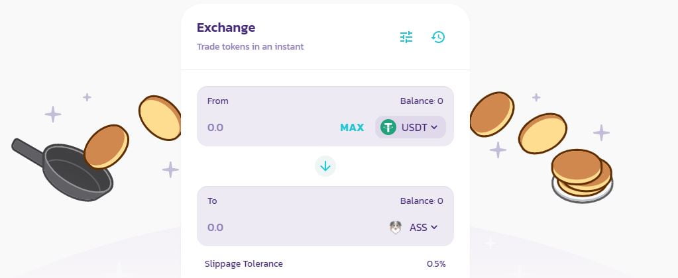Click the 'Trade tokens in an instant' subtitle
Image resolution: width=678 pixels, height=278 pixels.
pos(251,47)
